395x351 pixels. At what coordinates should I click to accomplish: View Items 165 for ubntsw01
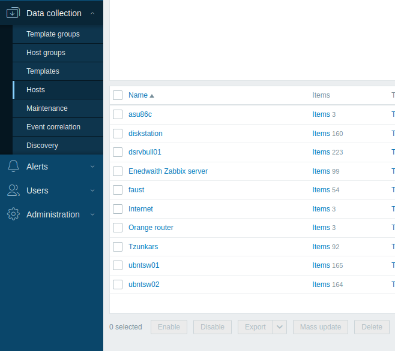point(321,265)
